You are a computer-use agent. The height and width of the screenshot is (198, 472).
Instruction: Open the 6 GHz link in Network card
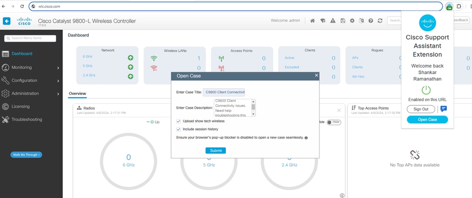coord(87,56)
